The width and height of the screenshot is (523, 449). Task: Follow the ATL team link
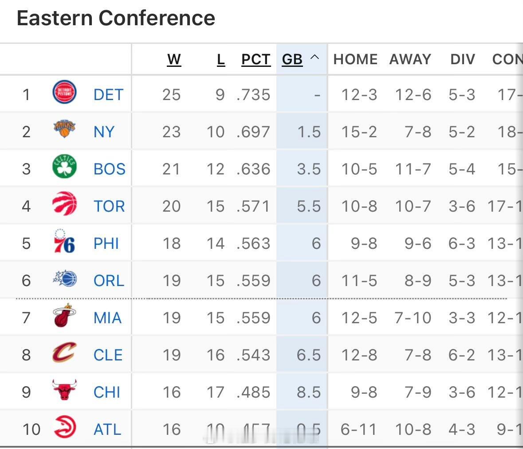click(x=107, y=430)
